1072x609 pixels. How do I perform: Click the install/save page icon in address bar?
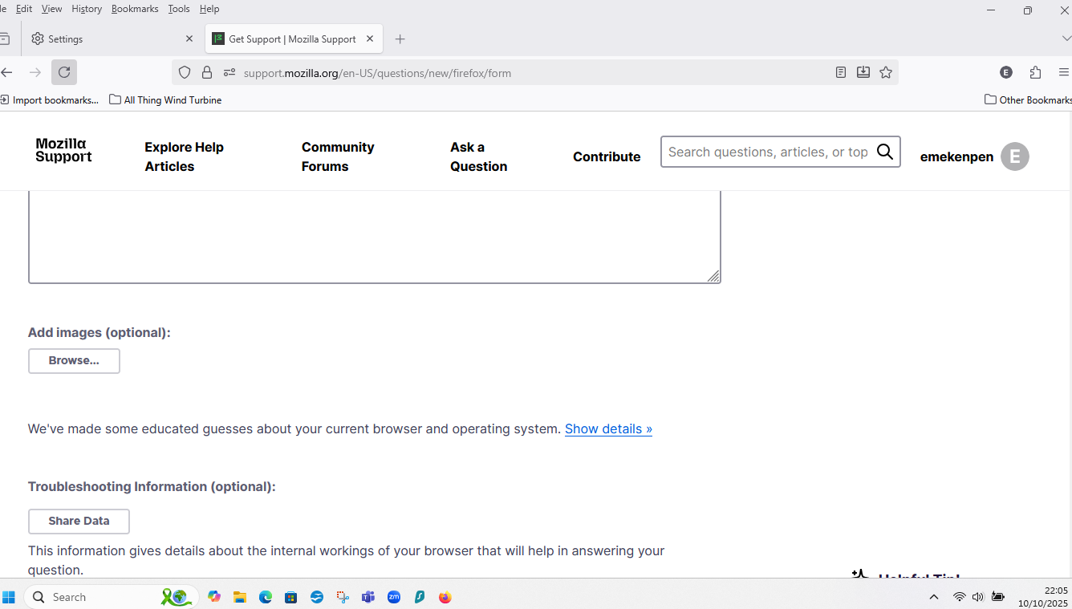pos(863,72)
